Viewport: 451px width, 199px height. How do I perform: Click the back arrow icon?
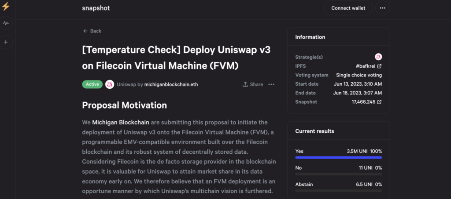tap(85, 31)
